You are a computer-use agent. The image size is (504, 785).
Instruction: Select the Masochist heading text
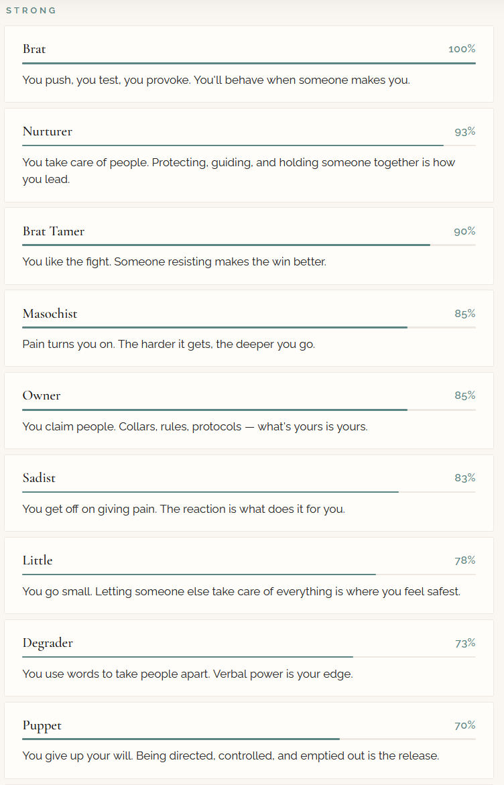(x=50, y=314)
